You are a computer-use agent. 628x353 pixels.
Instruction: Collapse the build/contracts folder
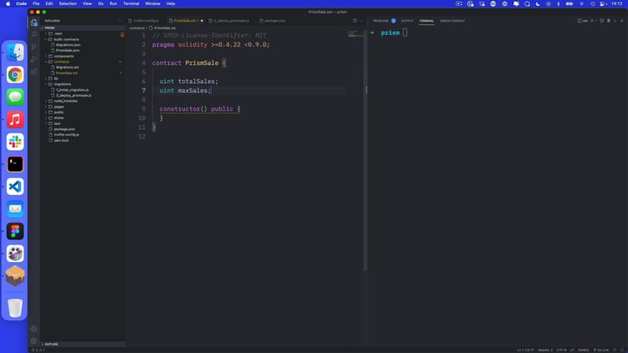[x=66, y=39]
